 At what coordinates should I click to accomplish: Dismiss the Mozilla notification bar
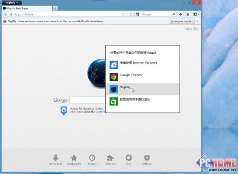pyautogui.click(x=198, y=21)
